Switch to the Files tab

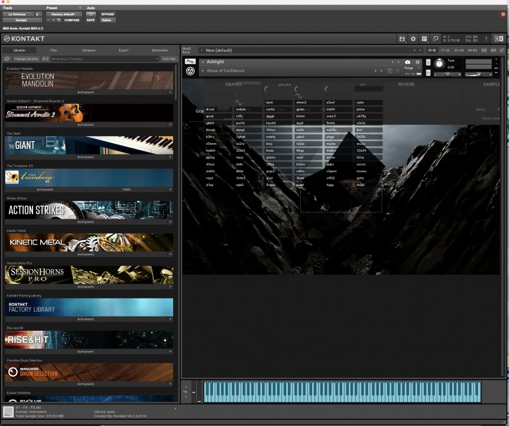54,50
